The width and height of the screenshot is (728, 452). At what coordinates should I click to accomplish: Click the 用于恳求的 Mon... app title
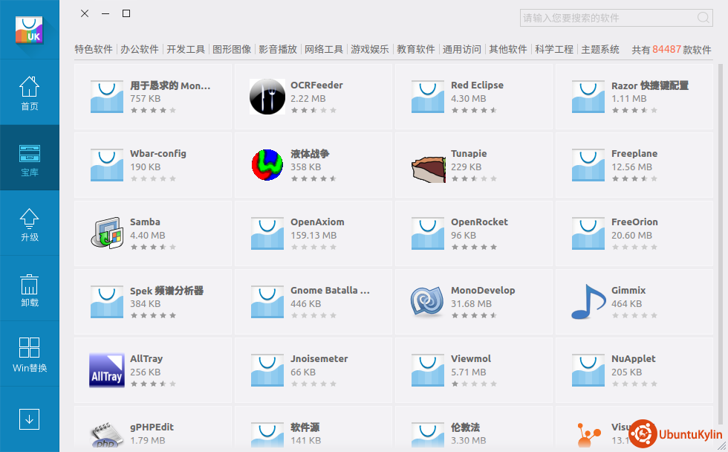point(170,85)
